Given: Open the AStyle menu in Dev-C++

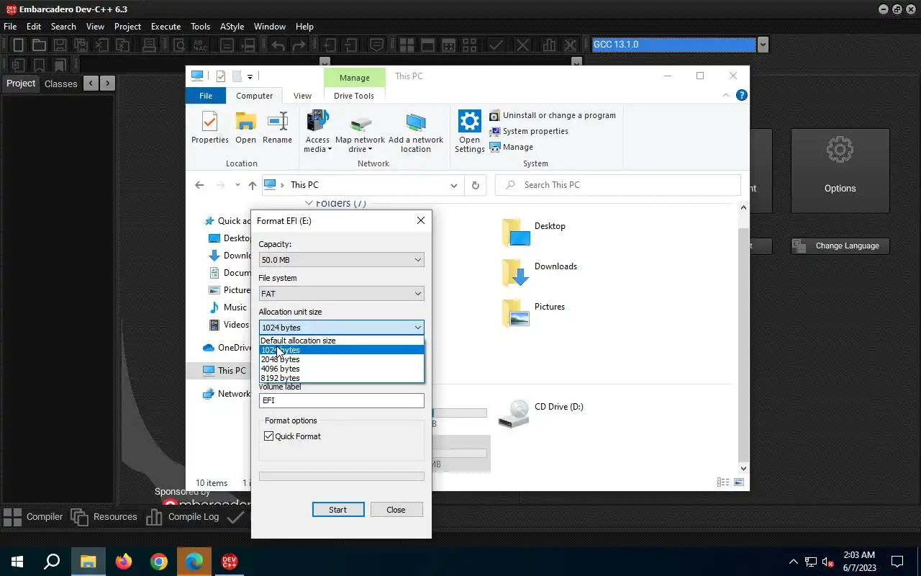Looking at the screenshot, I should pyautogui.click(x=232, y=27).
